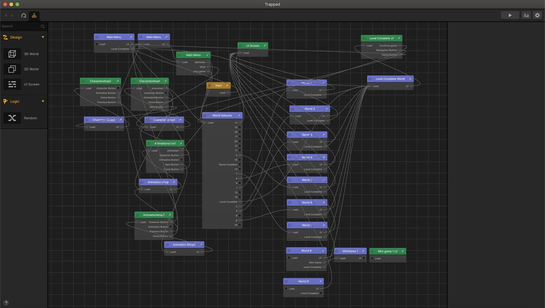Viewport: 545px width, 308px height.
Task: Select the green Main Menu node header
Action: (193, 55)
